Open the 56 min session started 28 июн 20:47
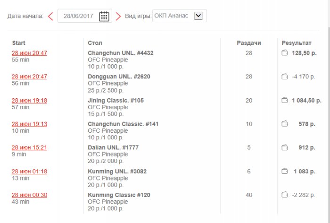Image resolution: width=330 pixels, height=223 pixels. pyautogui.click(x=29, y=77)
